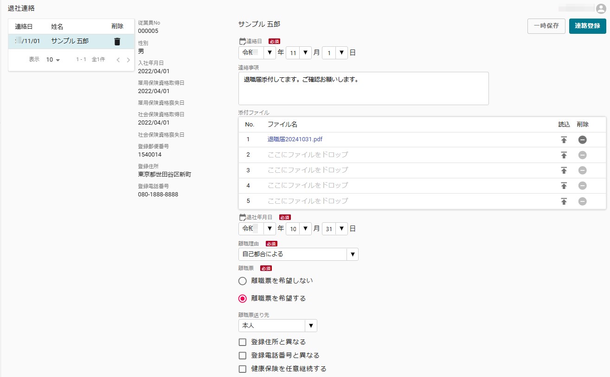The image size is (610, 377).
Task: Click the delete icon in attachment row 2
Action: (583, 155)
